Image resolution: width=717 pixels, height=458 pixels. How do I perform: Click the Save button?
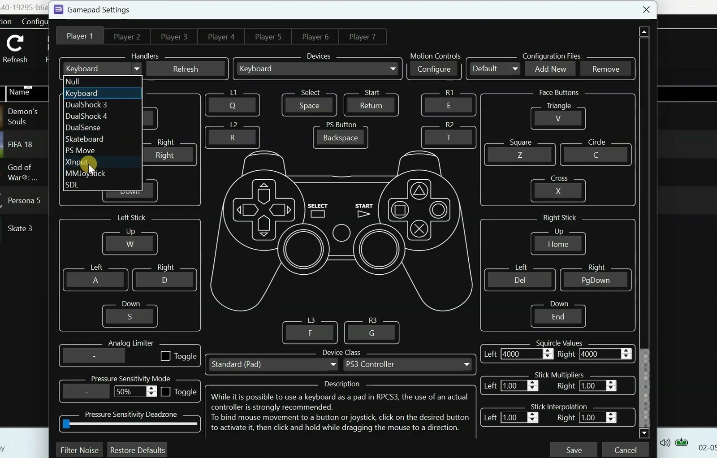[574, 450]
